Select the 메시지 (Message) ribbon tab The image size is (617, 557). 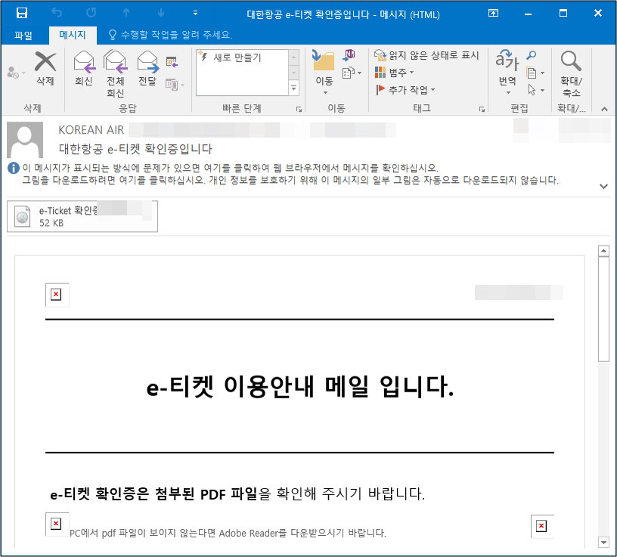click(73, 35)
